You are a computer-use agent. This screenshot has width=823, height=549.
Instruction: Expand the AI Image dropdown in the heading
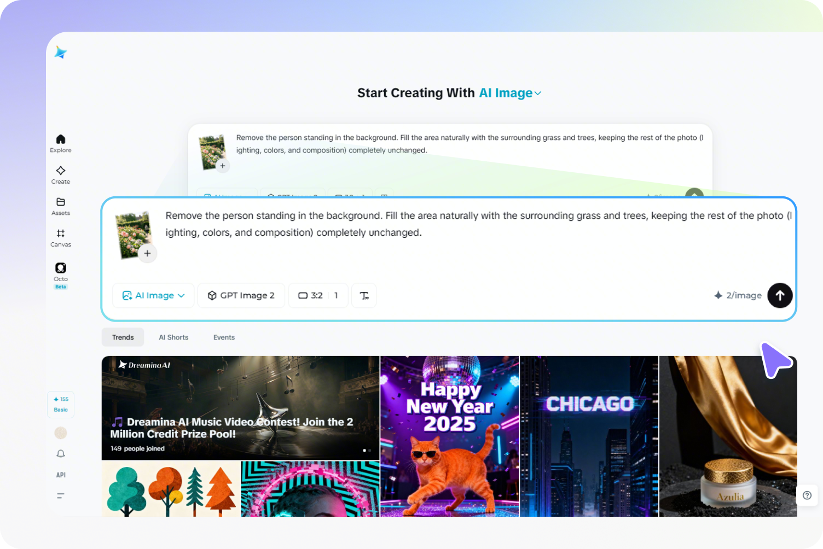click(x=511, y=93)
